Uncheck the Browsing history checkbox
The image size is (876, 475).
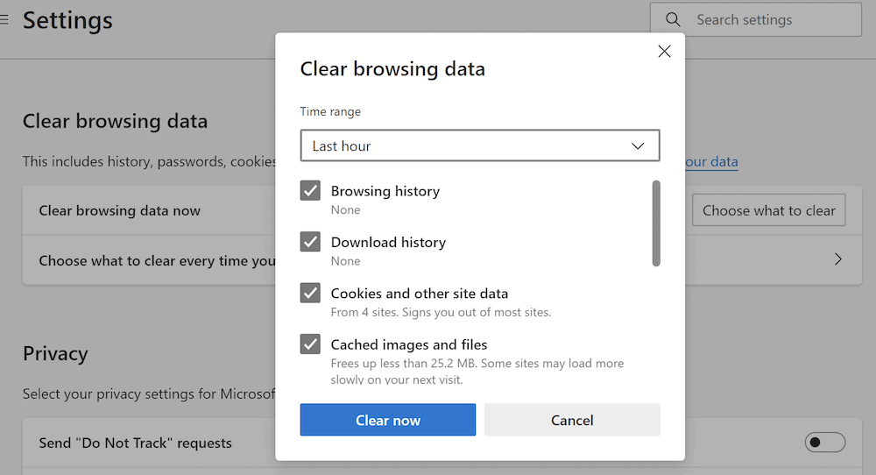310,191
